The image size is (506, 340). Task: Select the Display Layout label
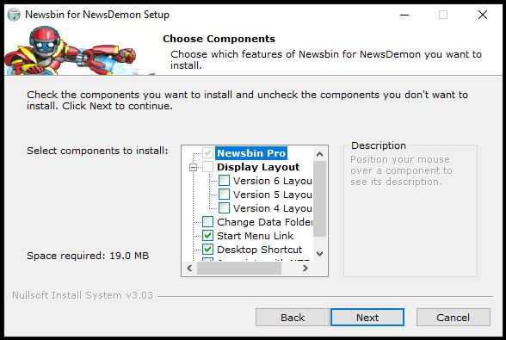(x=258, y=167)
